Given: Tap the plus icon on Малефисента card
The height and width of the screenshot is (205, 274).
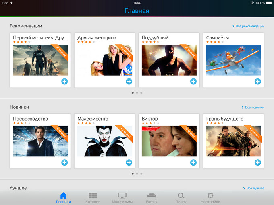Looking at the screenshot, I should (129, 162).
